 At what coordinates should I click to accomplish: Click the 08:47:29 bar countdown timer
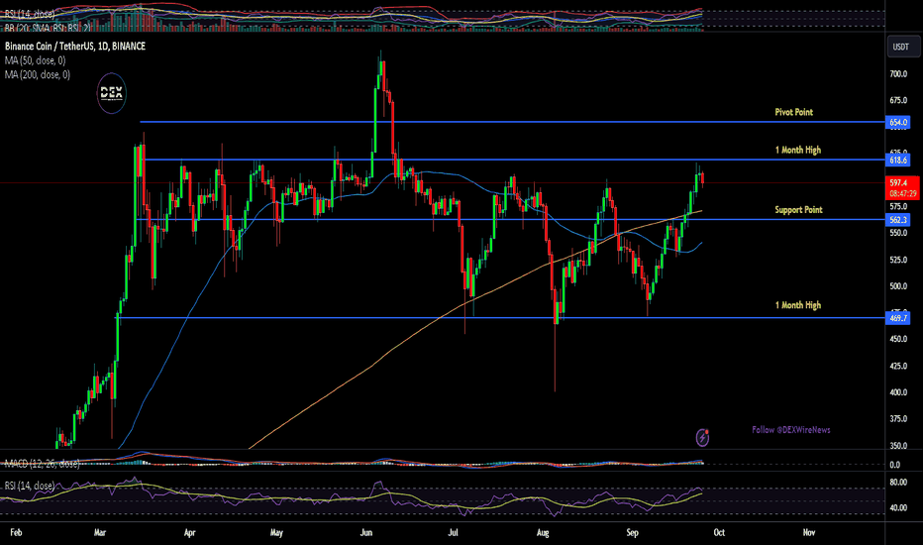[x=902, y=194]
